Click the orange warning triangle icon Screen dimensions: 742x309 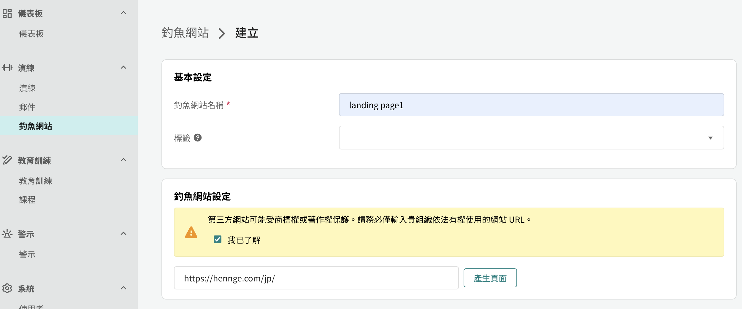191,232
